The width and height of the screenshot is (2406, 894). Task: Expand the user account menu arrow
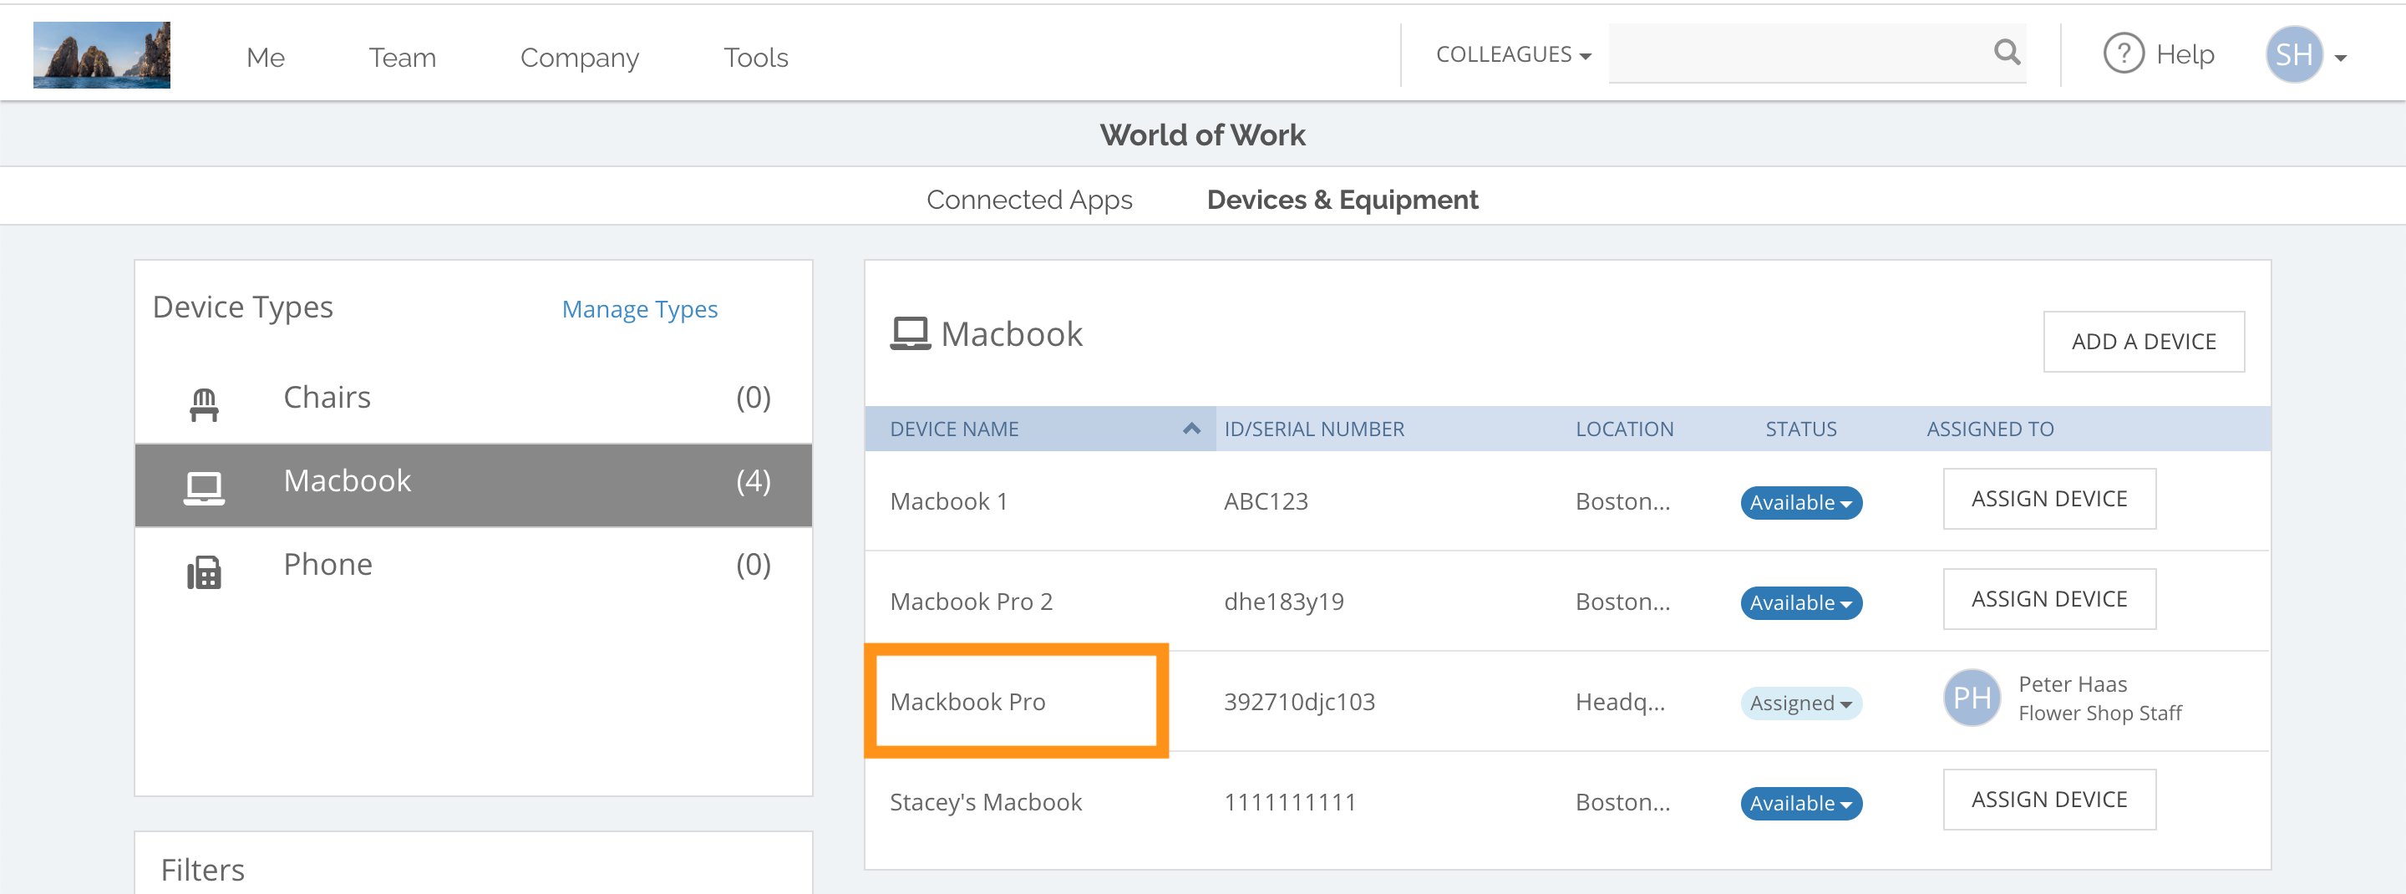(2341, 57)
